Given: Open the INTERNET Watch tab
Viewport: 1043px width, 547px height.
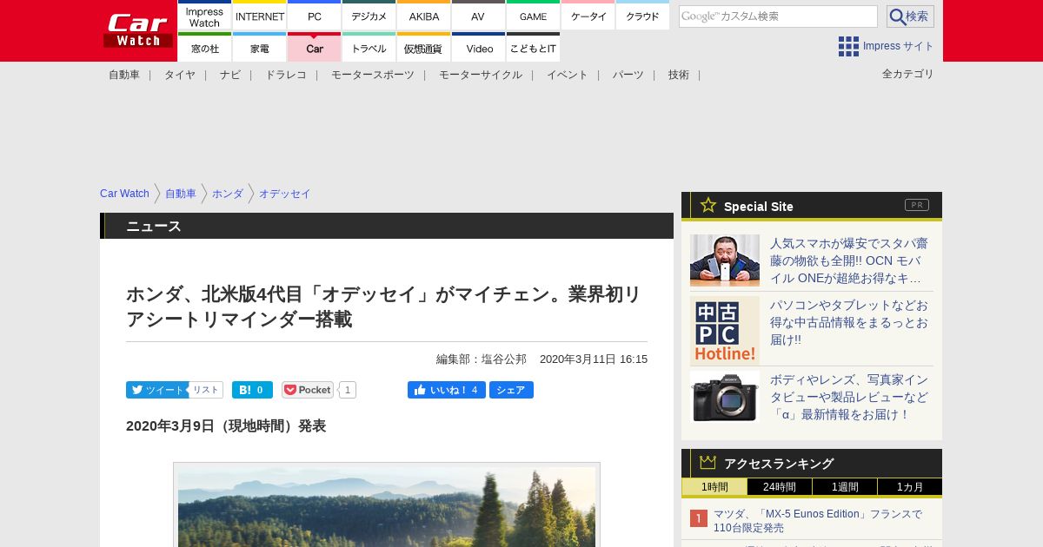Looking at the screenshot, I should (x=260, y=16).
